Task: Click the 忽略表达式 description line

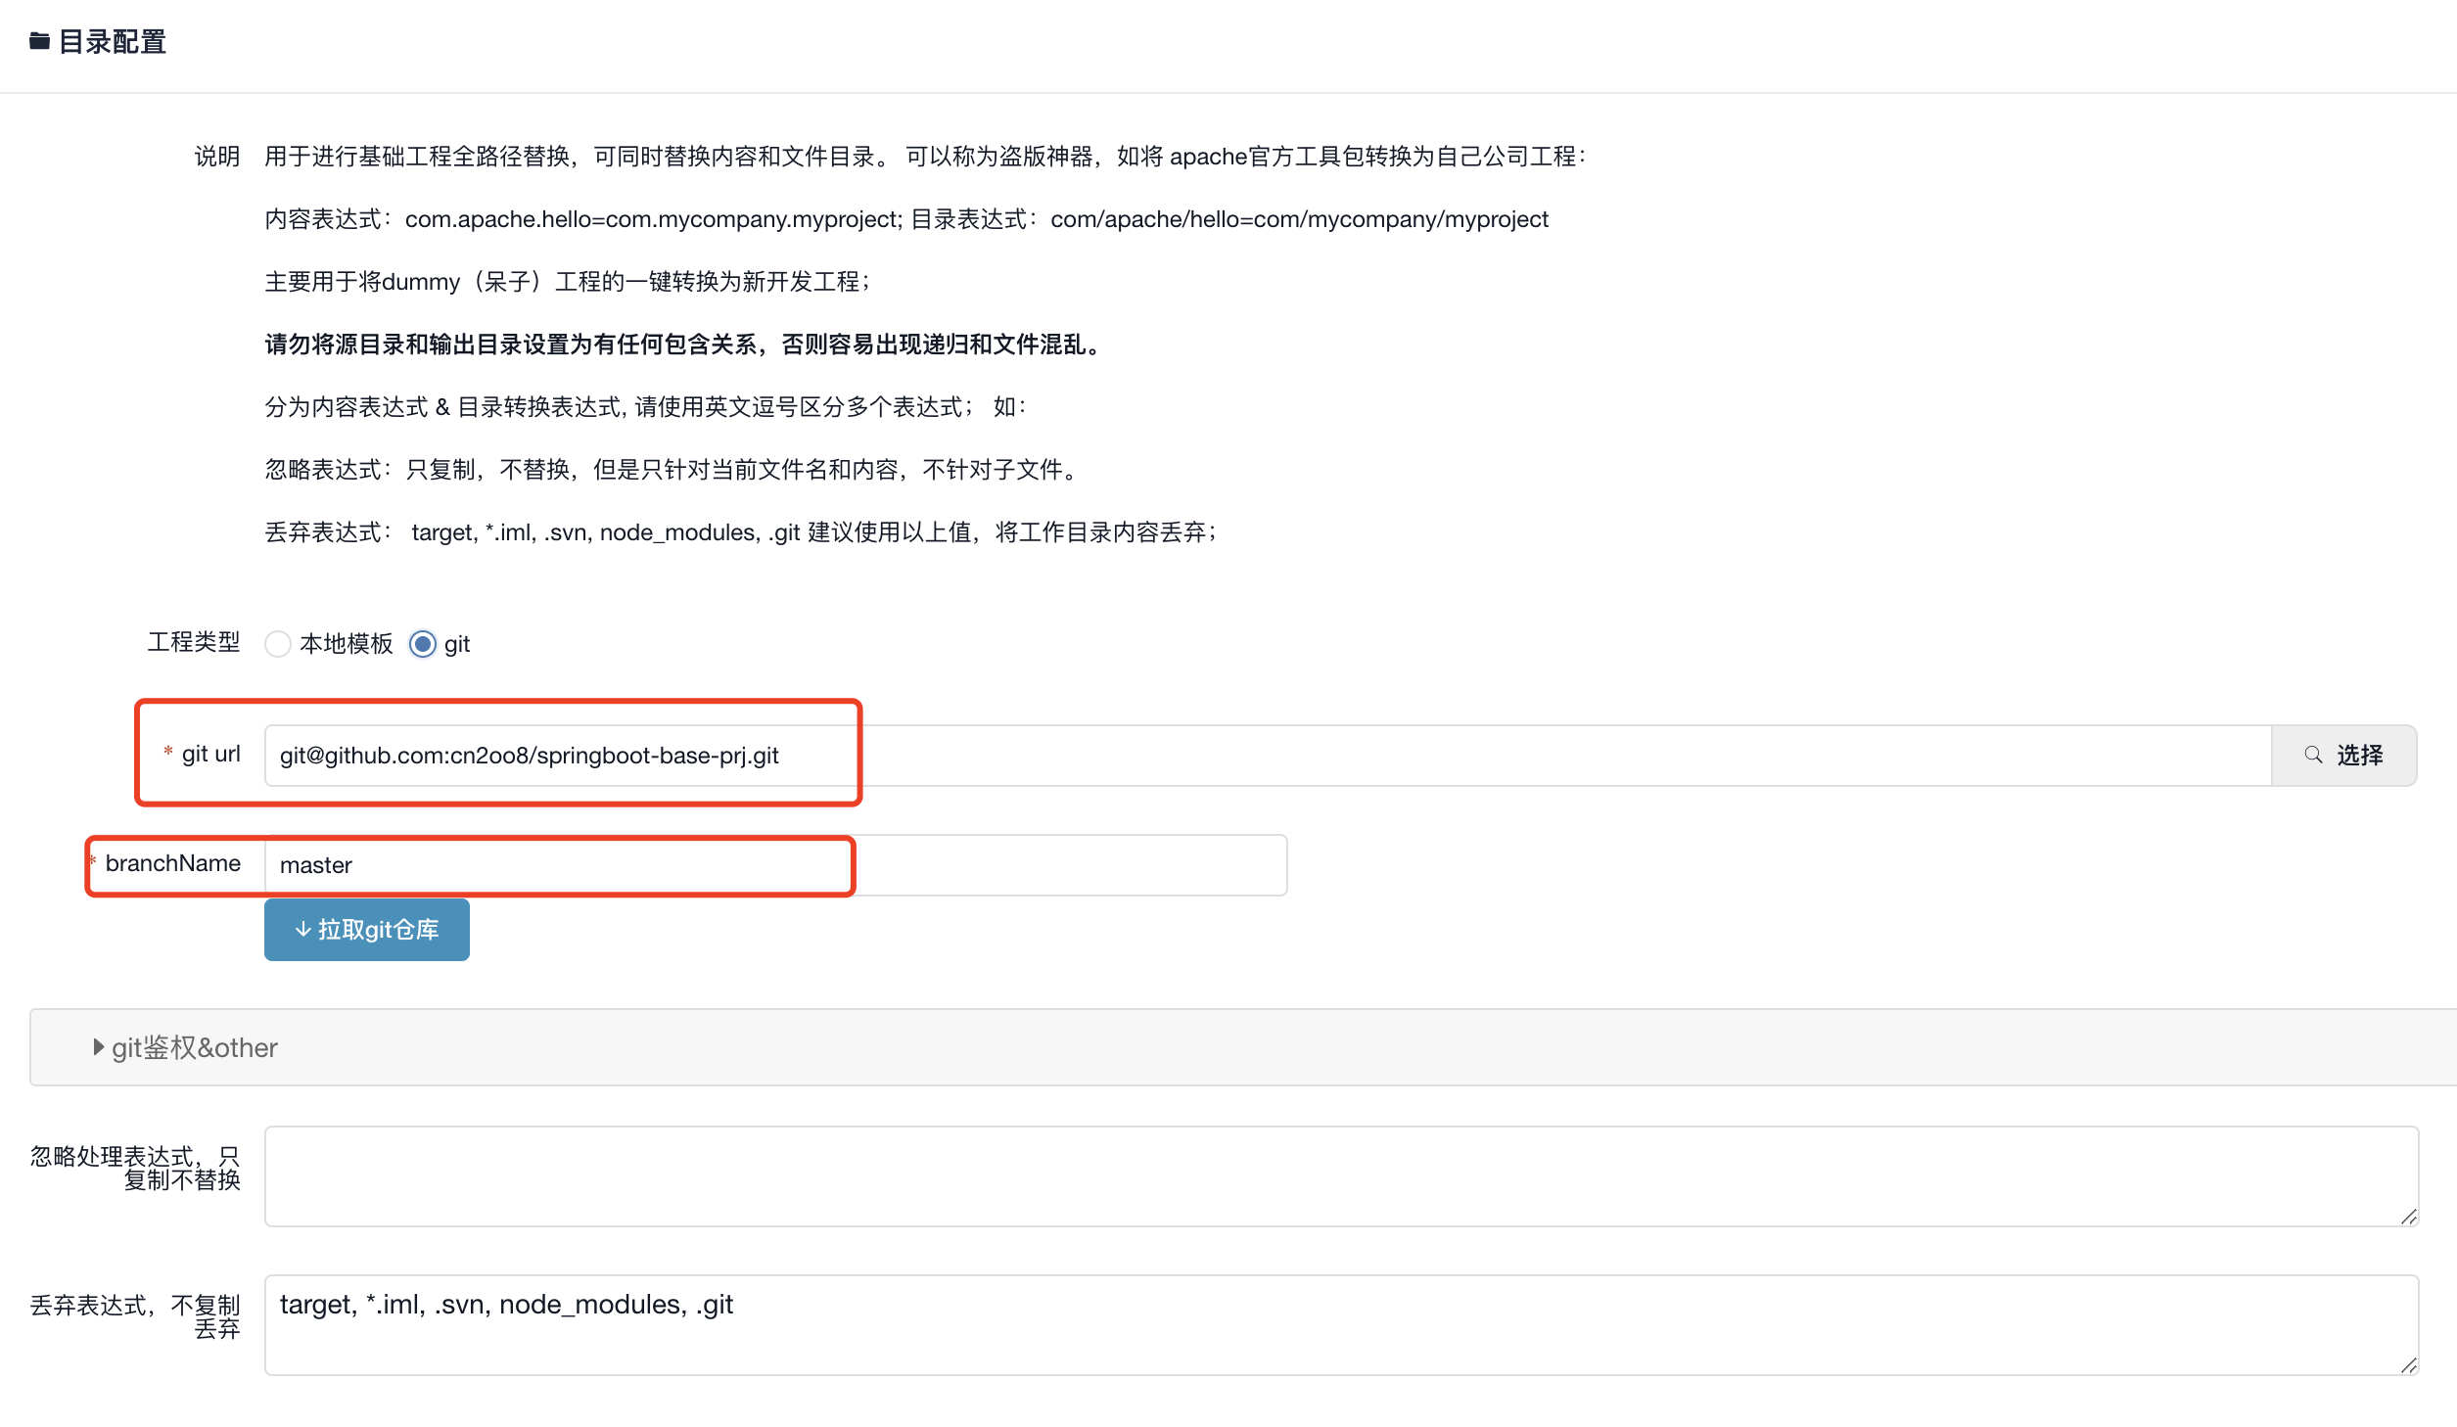Action: (672, 470)
